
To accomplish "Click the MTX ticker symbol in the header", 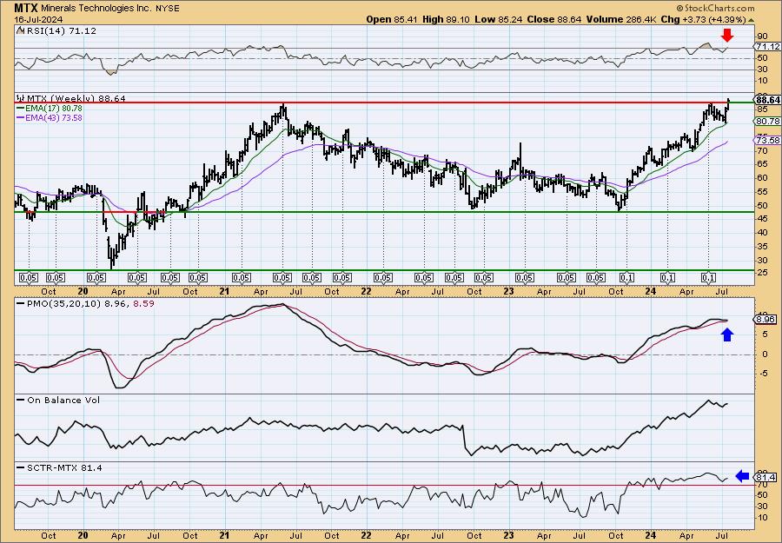I will pyautogui.click(x=26, y=8).
